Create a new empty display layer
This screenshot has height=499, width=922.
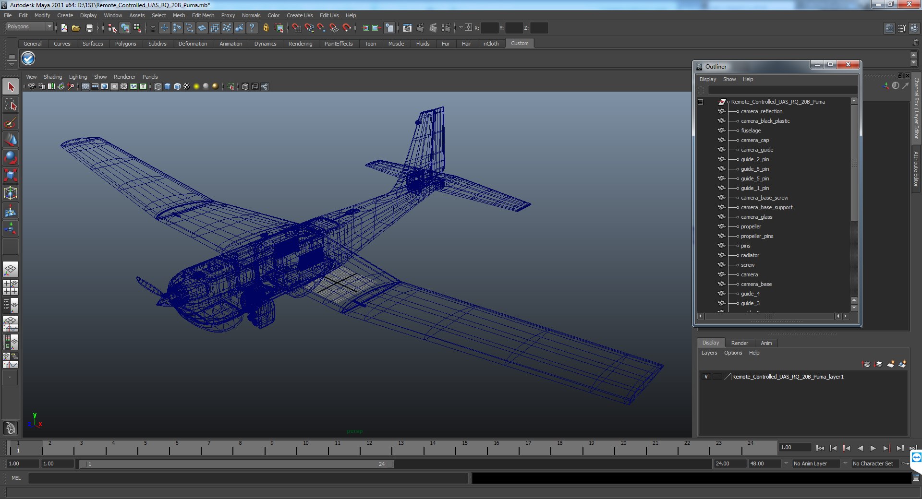coord(890,365)
